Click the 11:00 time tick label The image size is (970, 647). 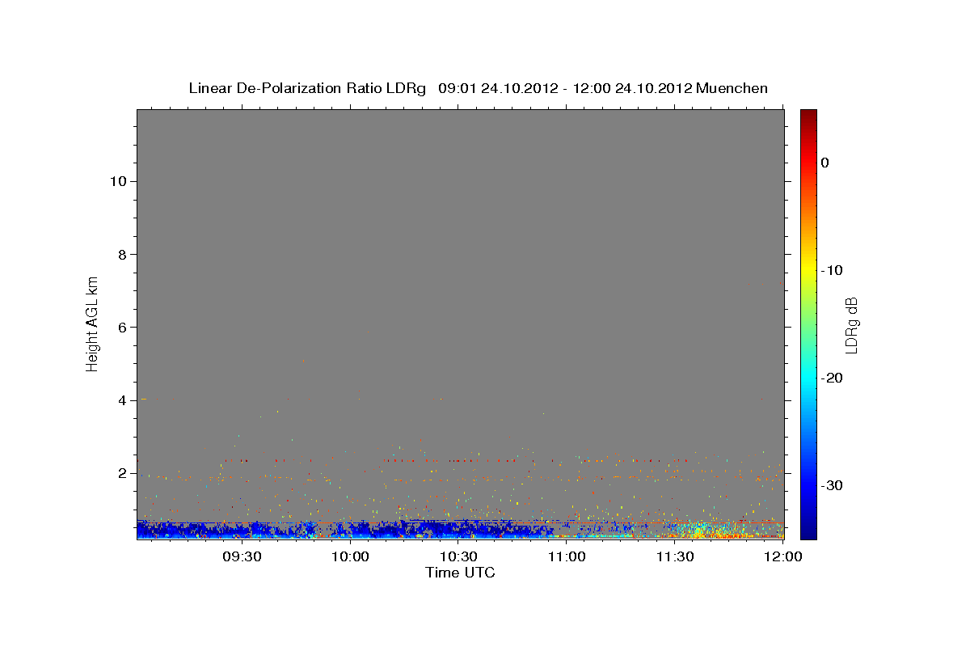pyautogui.click(x=567, y=556)
